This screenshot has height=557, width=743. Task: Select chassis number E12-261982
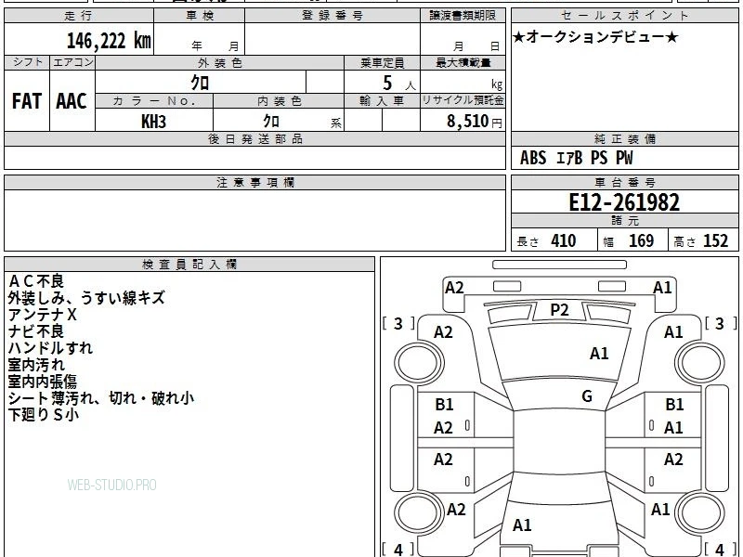click(x=624, y=202)
